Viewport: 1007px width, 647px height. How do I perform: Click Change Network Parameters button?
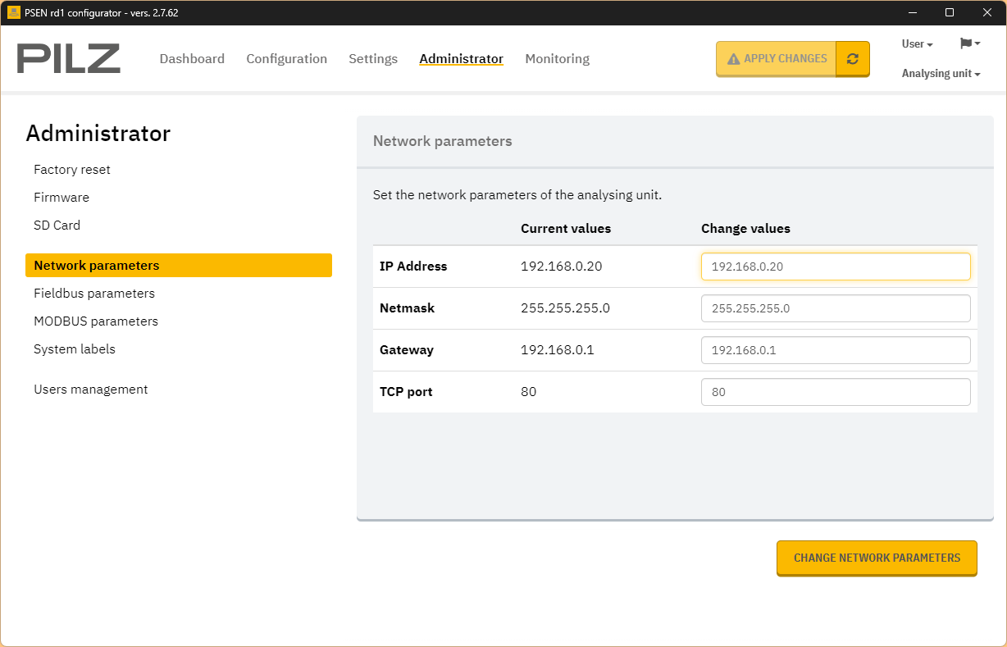tap(877, 558)
